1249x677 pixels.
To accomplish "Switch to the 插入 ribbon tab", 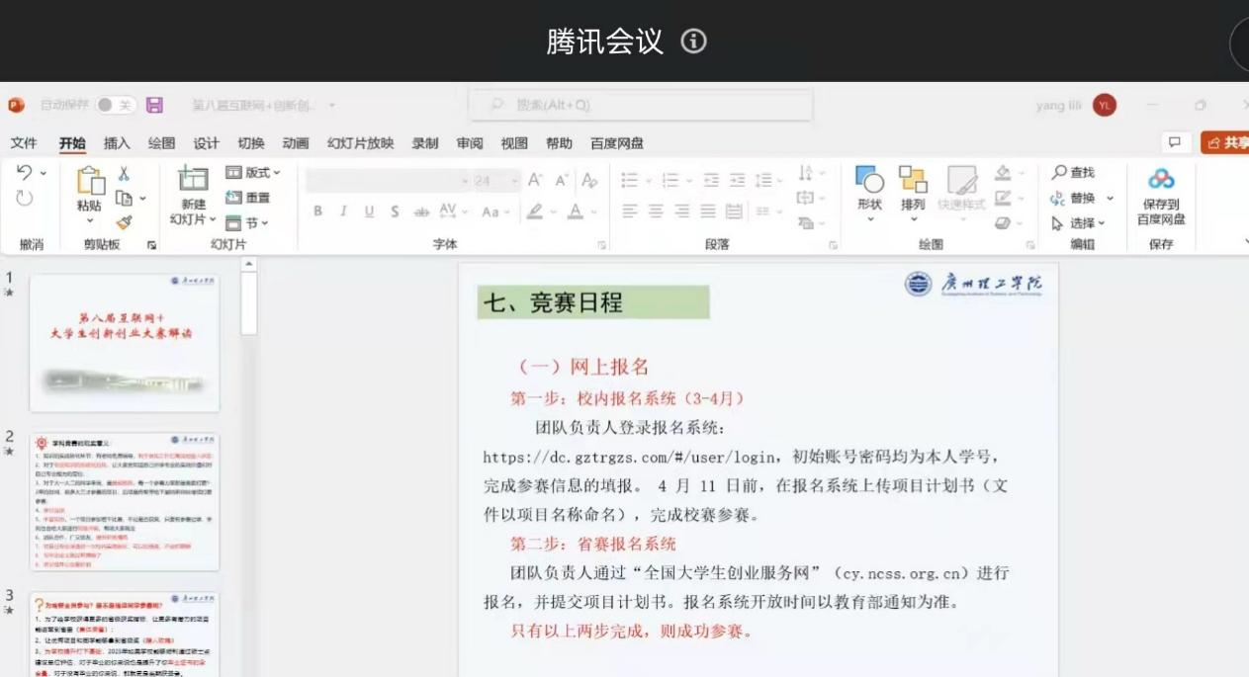I will coord(117,143).
